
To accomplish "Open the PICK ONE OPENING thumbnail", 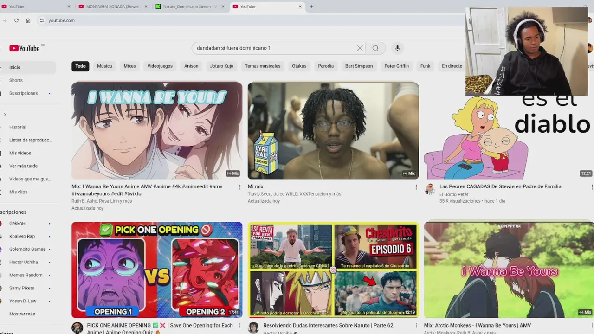I will point(157,270).
